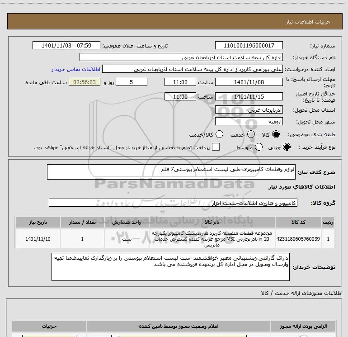Select the کالا radio button
This screenshot has width=348, height=337.
pyautogui.click(x=276, y=134)
